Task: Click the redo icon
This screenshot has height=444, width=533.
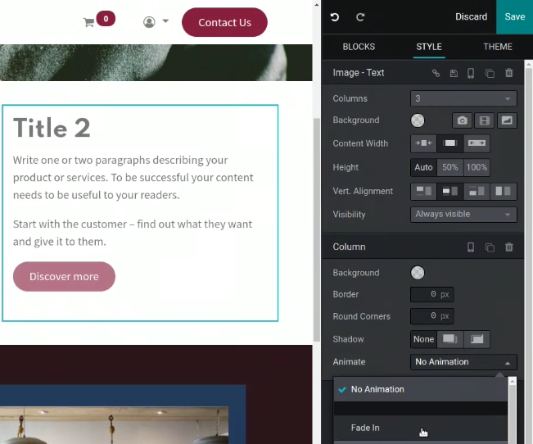Action: [360, 17]
